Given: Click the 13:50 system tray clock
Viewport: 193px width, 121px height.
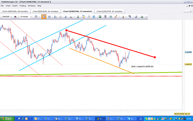Looking at the screenshot, I should pos(189,119).
